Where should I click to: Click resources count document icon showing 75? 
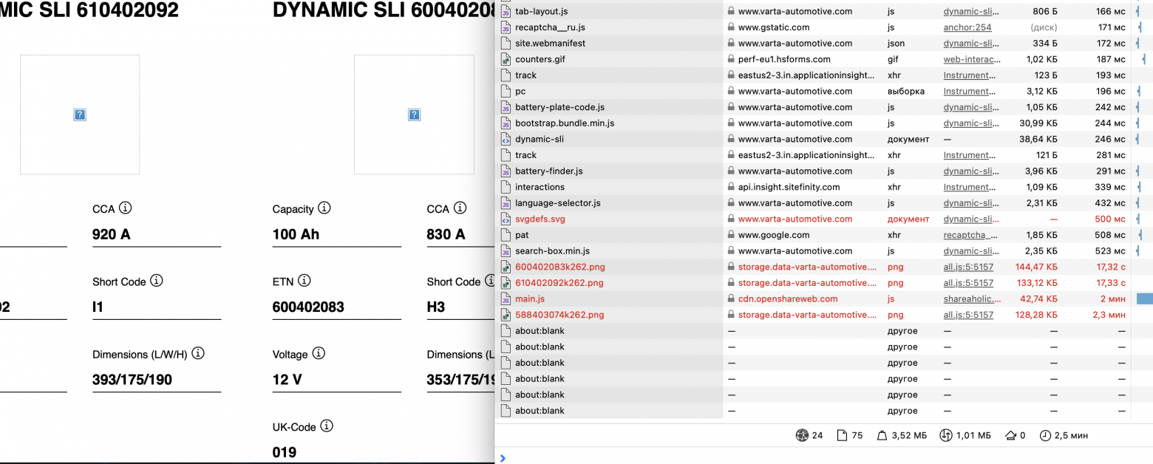841,435
